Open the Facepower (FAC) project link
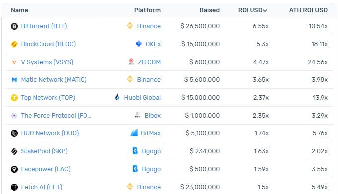The image size is (338, 194). (x=46, y=169)
